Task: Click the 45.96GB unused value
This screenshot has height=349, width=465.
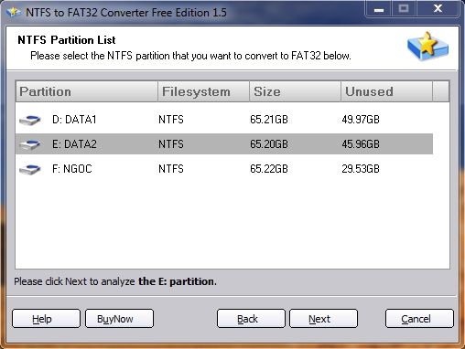Action: [x=361, y=144]
